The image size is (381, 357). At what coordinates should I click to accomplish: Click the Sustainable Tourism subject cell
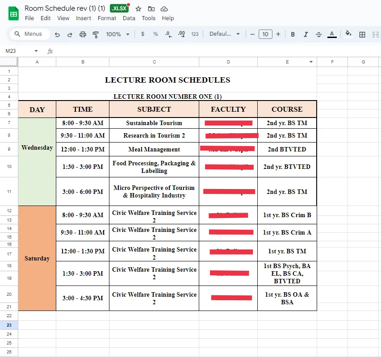point(154,123)
